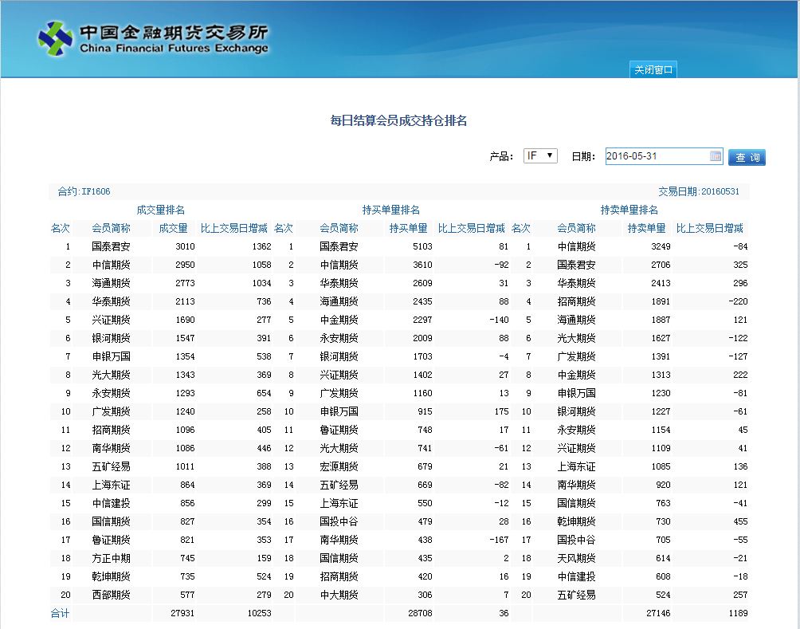Click the 日期 label
This screenshot has height=629, width=800.
tap(583, 157)
